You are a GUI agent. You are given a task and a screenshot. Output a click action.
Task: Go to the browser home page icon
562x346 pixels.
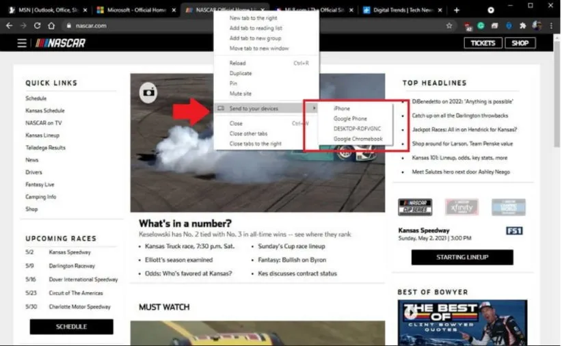pos(52,25)
